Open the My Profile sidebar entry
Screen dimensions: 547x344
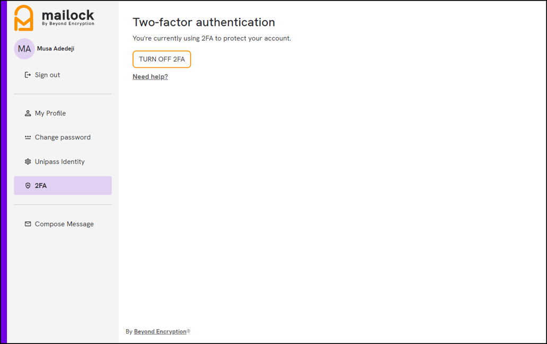(x=50, y=113)
